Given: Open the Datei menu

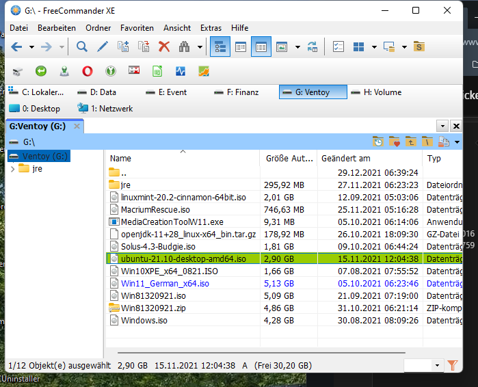Looking at the screenshot, I should pyautogui.click(x=19, y=28).
